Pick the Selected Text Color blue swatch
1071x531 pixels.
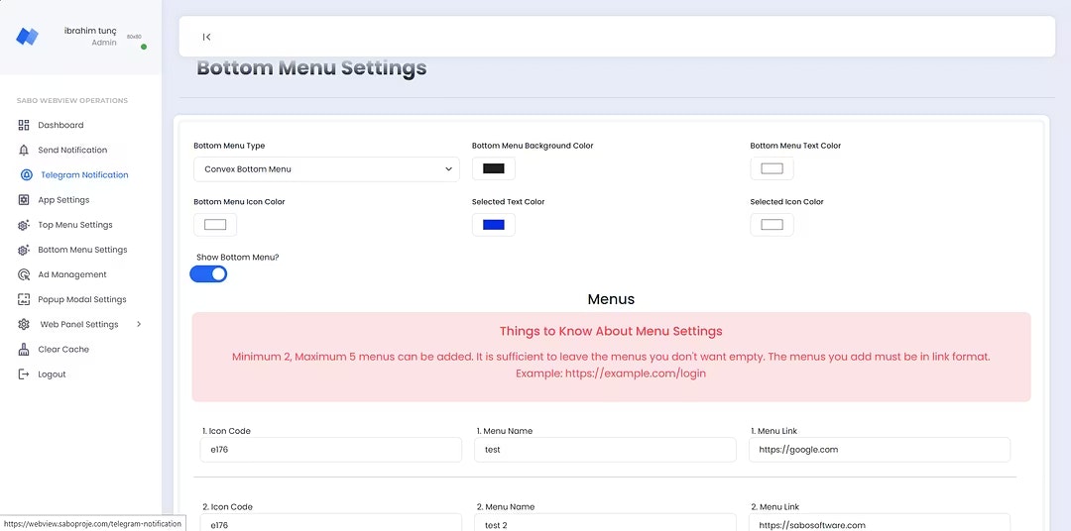[x=493, y=225]
